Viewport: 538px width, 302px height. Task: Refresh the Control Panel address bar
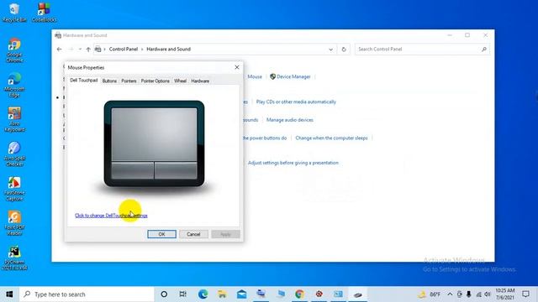[344, 49]
